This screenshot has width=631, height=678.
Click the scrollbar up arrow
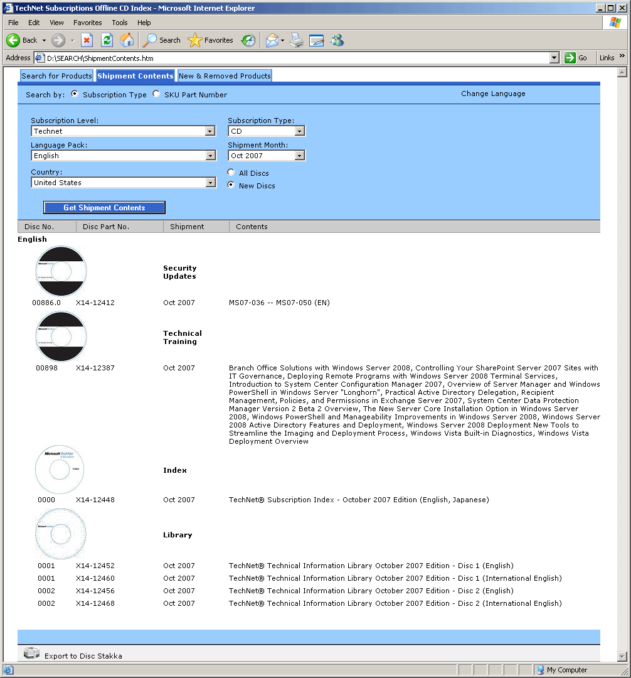pos(622,72)
